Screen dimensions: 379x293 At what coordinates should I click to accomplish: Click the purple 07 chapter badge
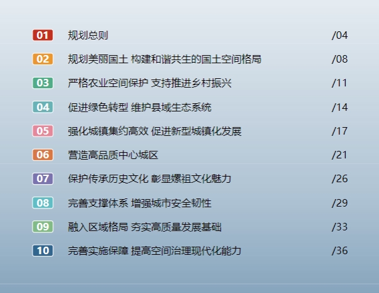43,179
